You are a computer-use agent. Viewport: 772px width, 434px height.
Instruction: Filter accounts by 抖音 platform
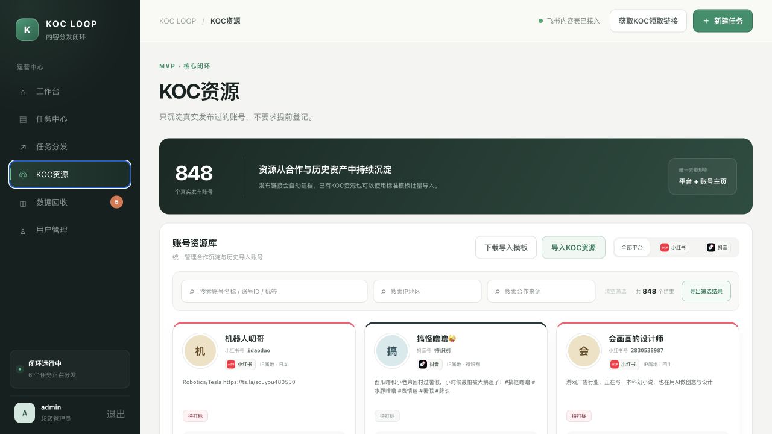pyautogui.click(x=718, y=248)
